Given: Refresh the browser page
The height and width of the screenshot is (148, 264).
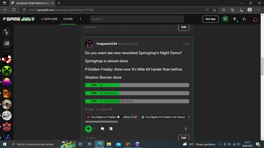Looking at the screenshot, I should click(14, 10).
